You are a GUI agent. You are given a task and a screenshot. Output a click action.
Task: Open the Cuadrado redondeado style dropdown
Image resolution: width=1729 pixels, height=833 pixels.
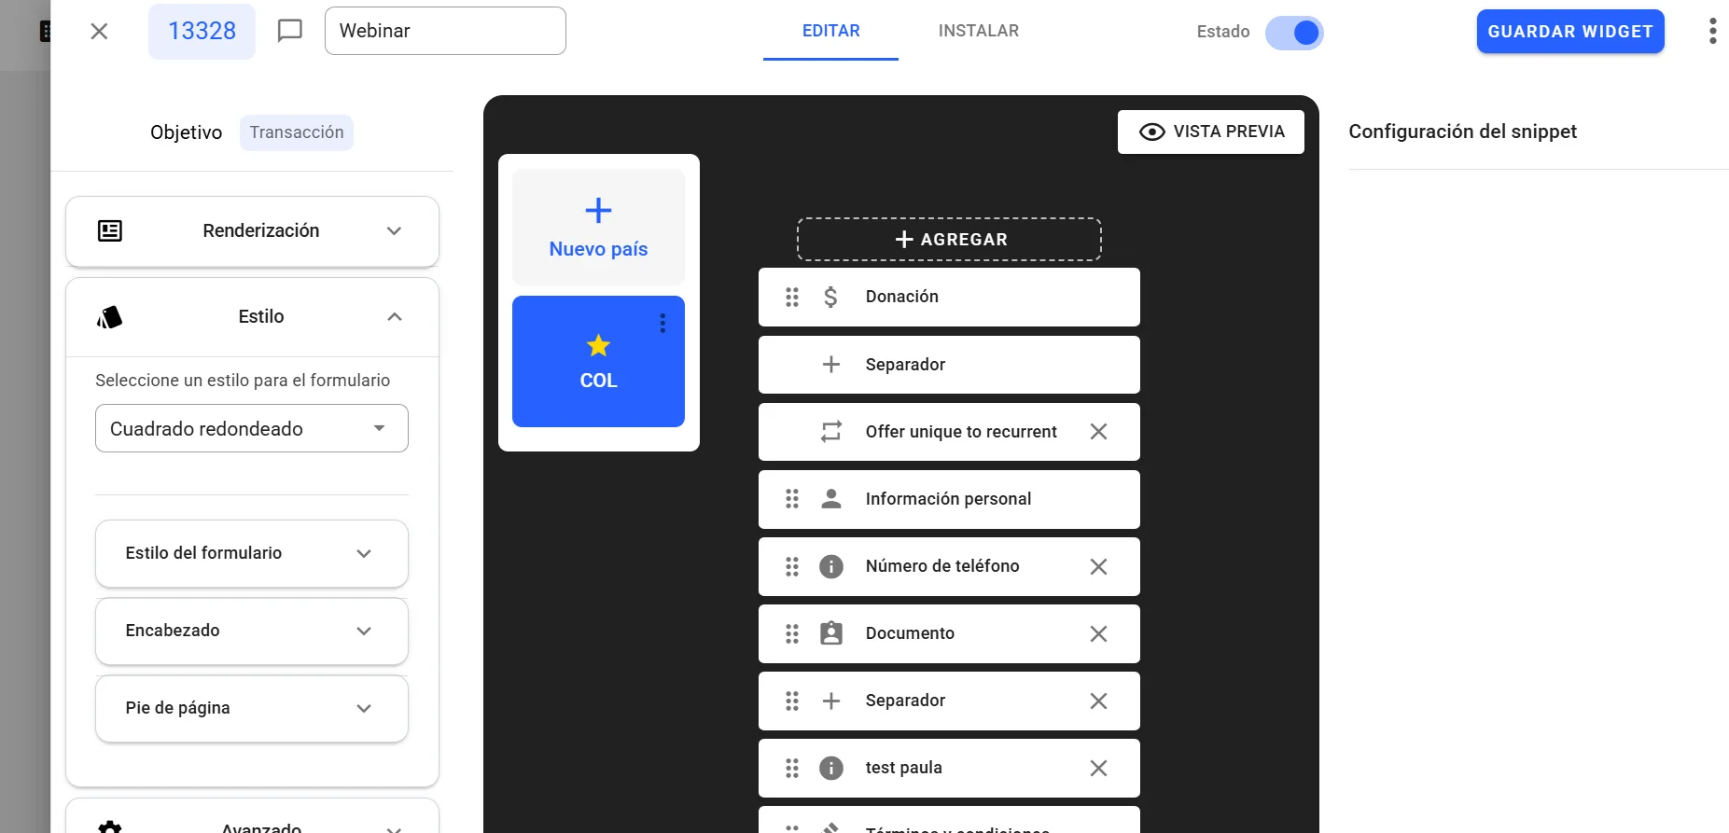252,428
